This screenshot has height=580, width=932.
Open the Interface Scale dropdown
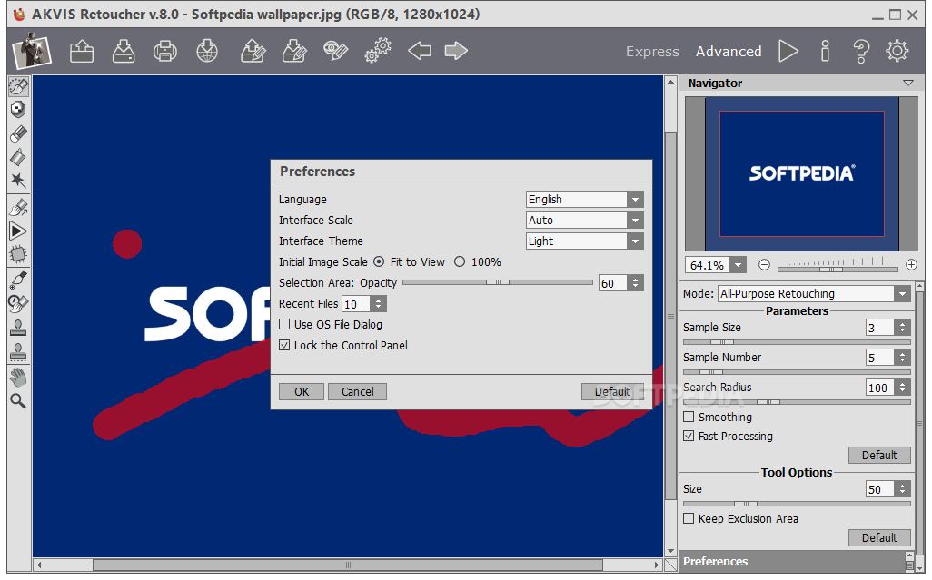pos(585,221)
